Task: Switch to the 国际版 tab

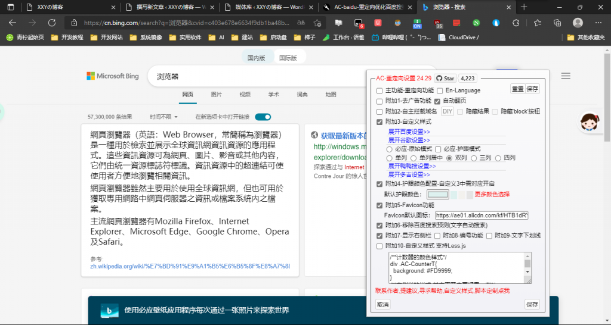Action: [x=288, y=58]
